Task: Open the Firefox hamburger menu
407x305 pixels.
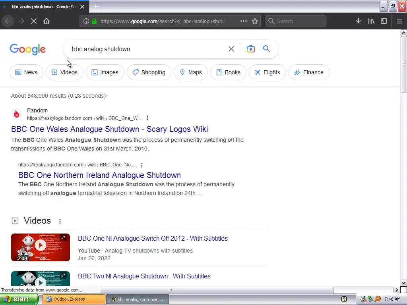Action: point(399,21)
